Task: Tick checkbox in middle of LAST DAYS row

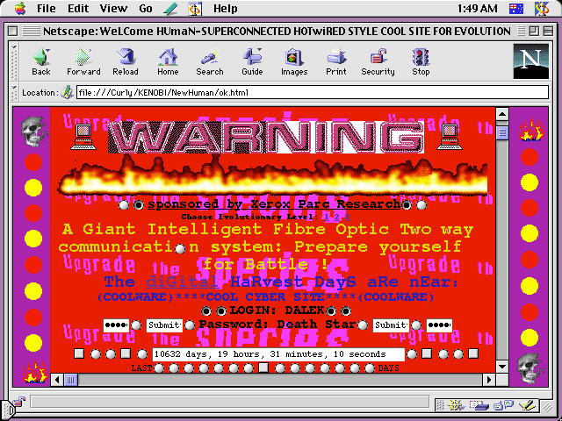Action: point(263,367)
